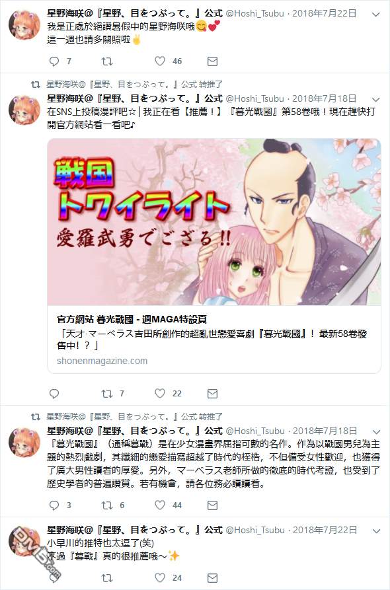Retweet the bottom tweet about 小早川
This screenshot has height=590, width=390.
click(x=107, y=577)
